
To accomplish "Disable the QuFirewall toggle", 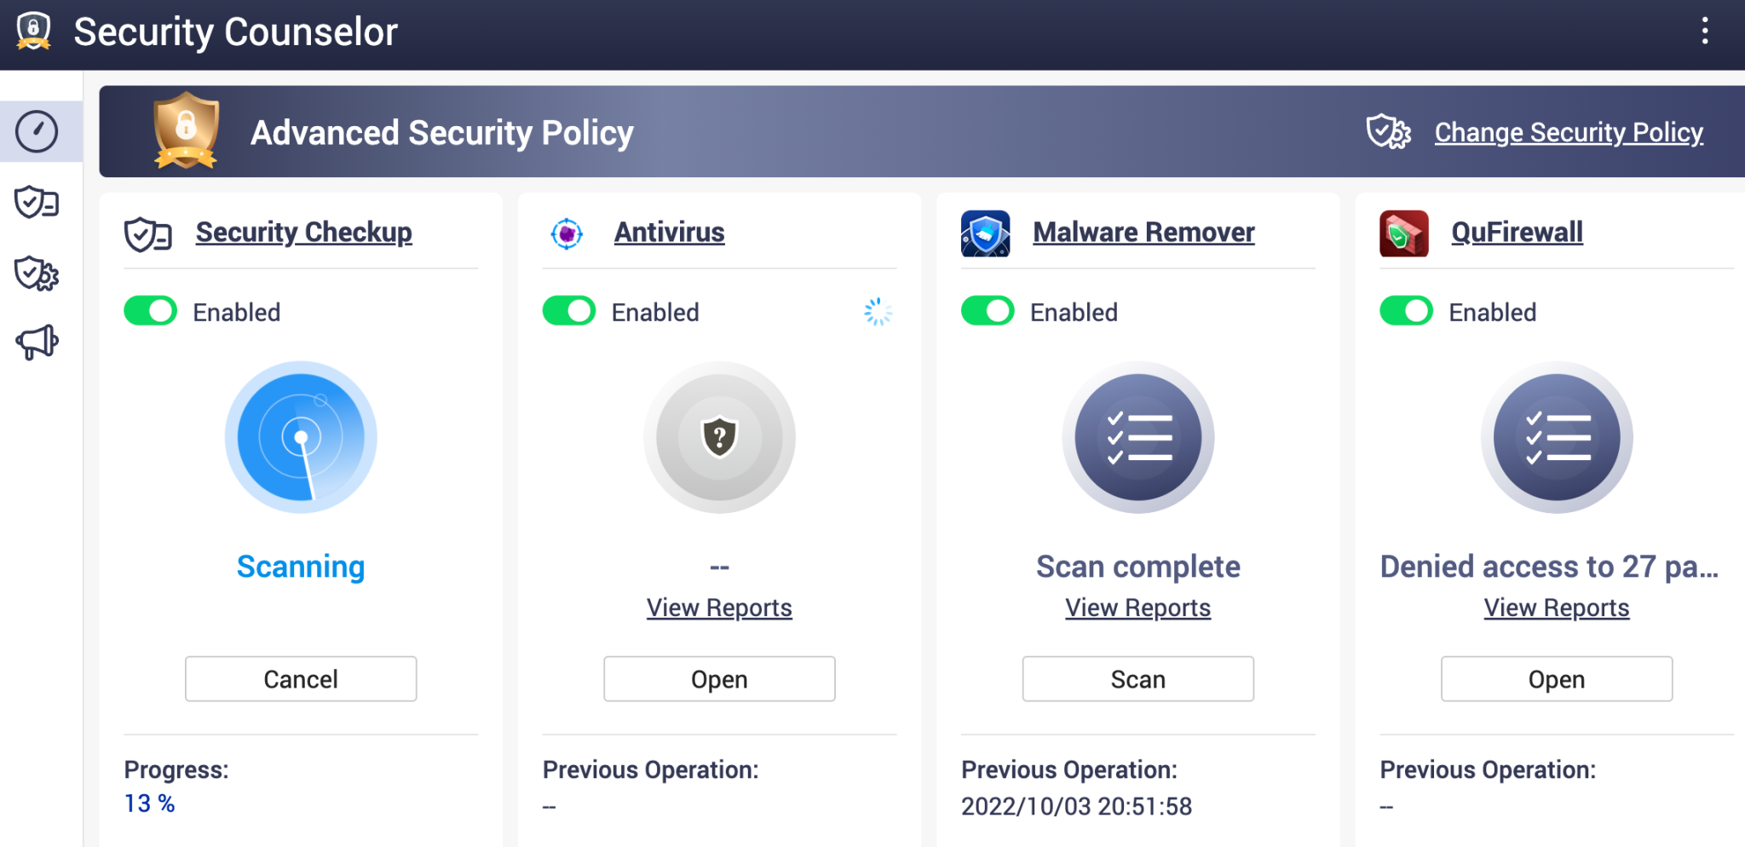I will (x=1406, y=311).
